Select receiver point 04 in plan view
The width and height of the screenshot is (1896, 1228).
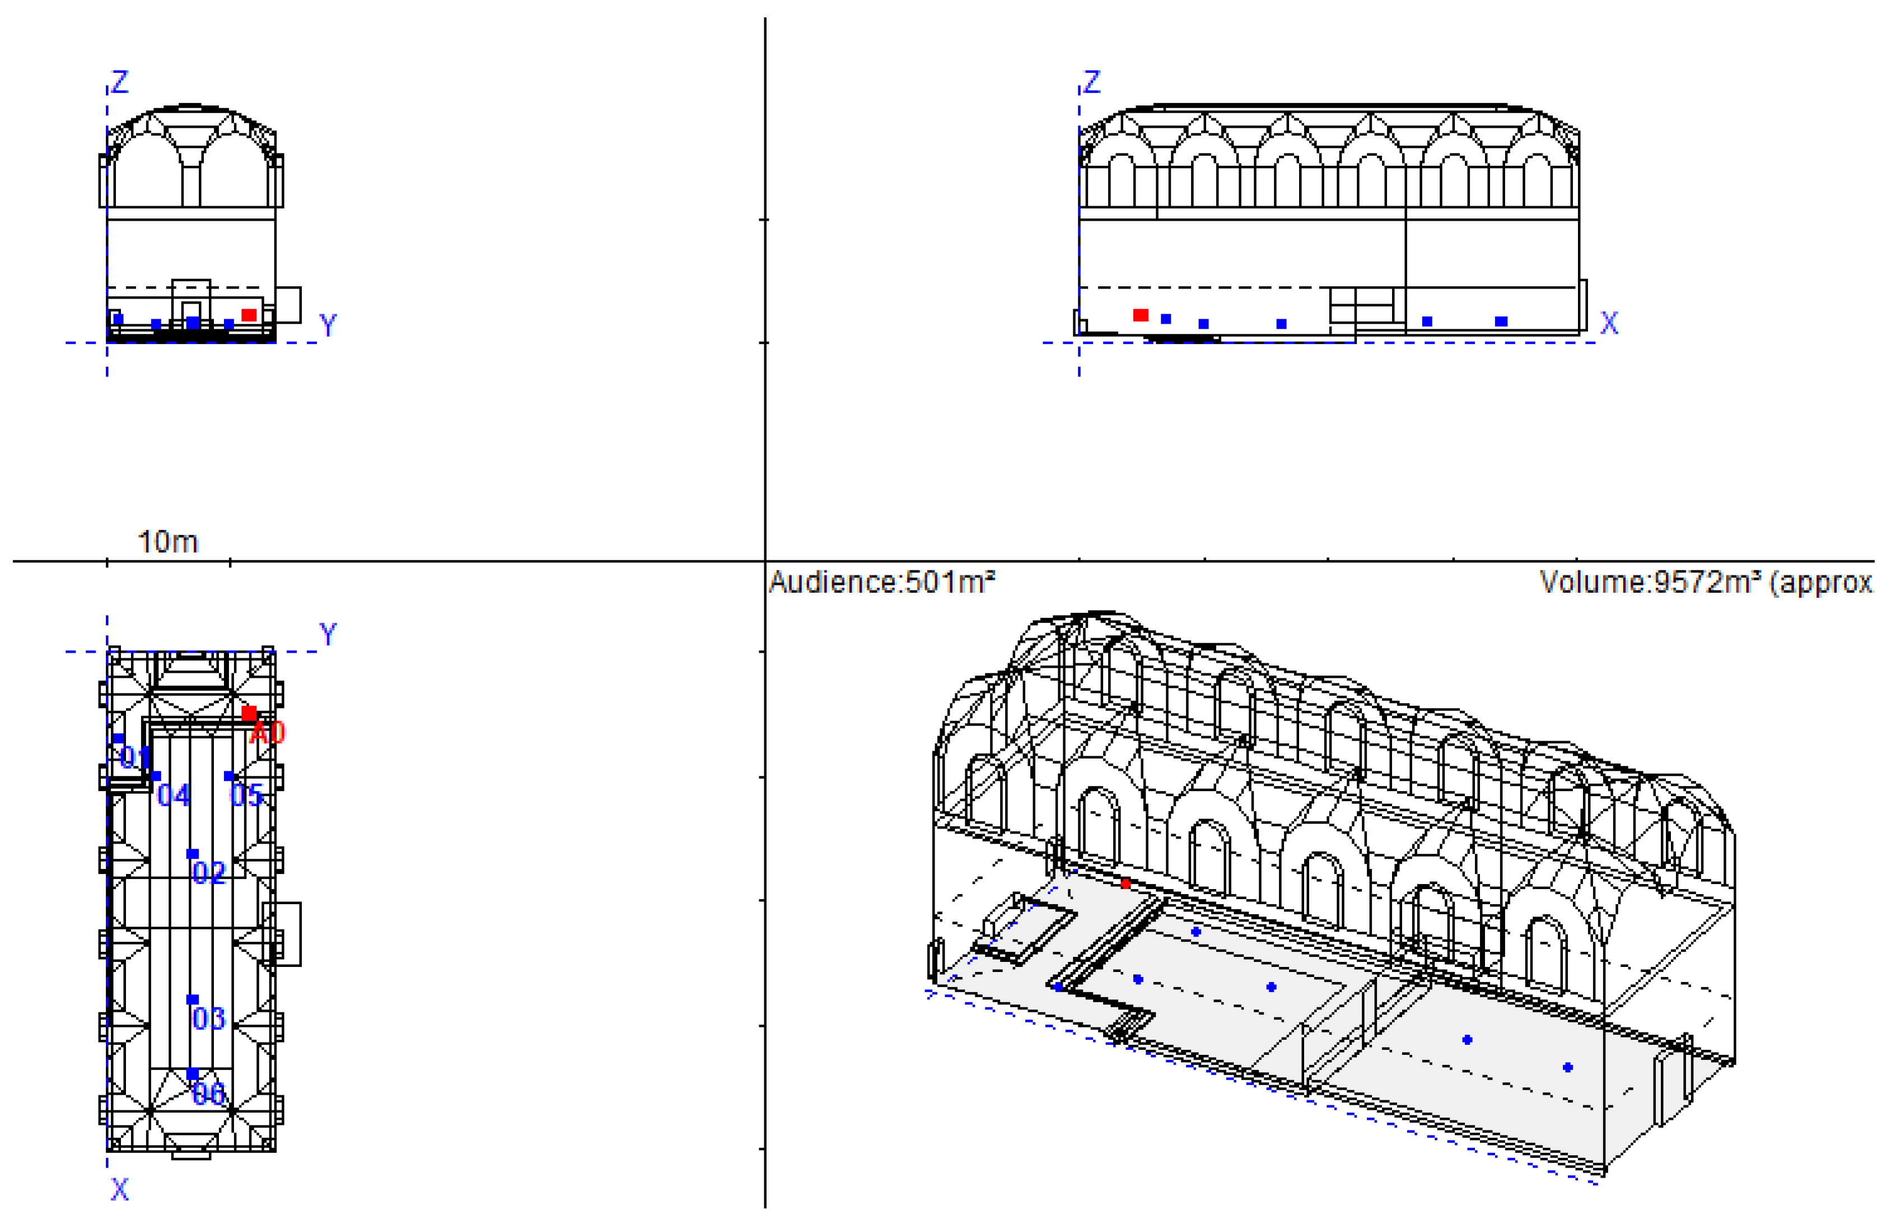click(x=156, y=776)
